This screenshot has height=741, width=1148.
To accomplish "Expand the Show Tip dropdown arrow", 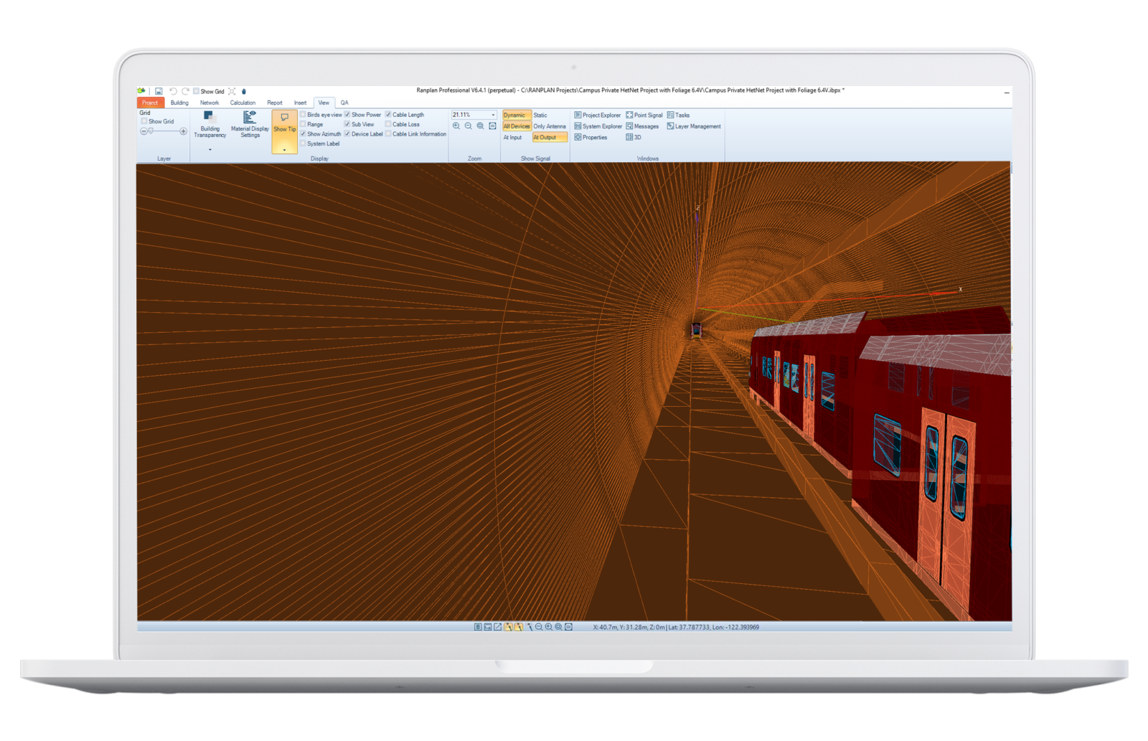I will click(x=284, y=149).
